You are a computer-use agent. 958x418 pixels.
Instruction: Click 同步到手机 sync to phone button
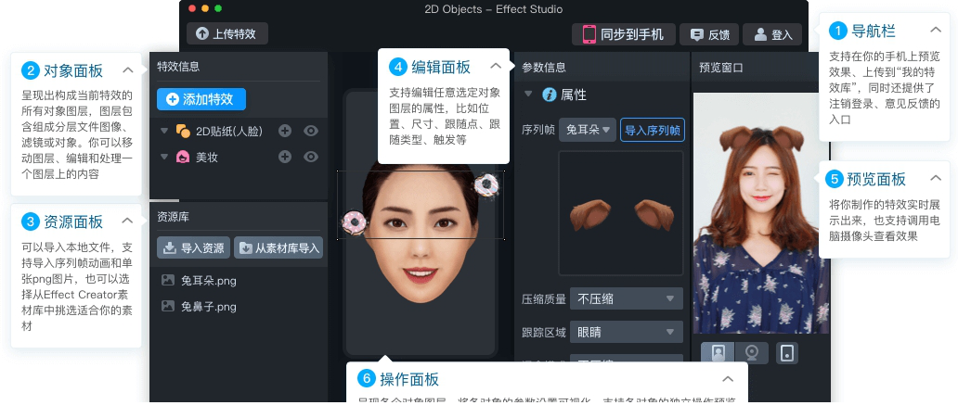(x=623, y=34)
